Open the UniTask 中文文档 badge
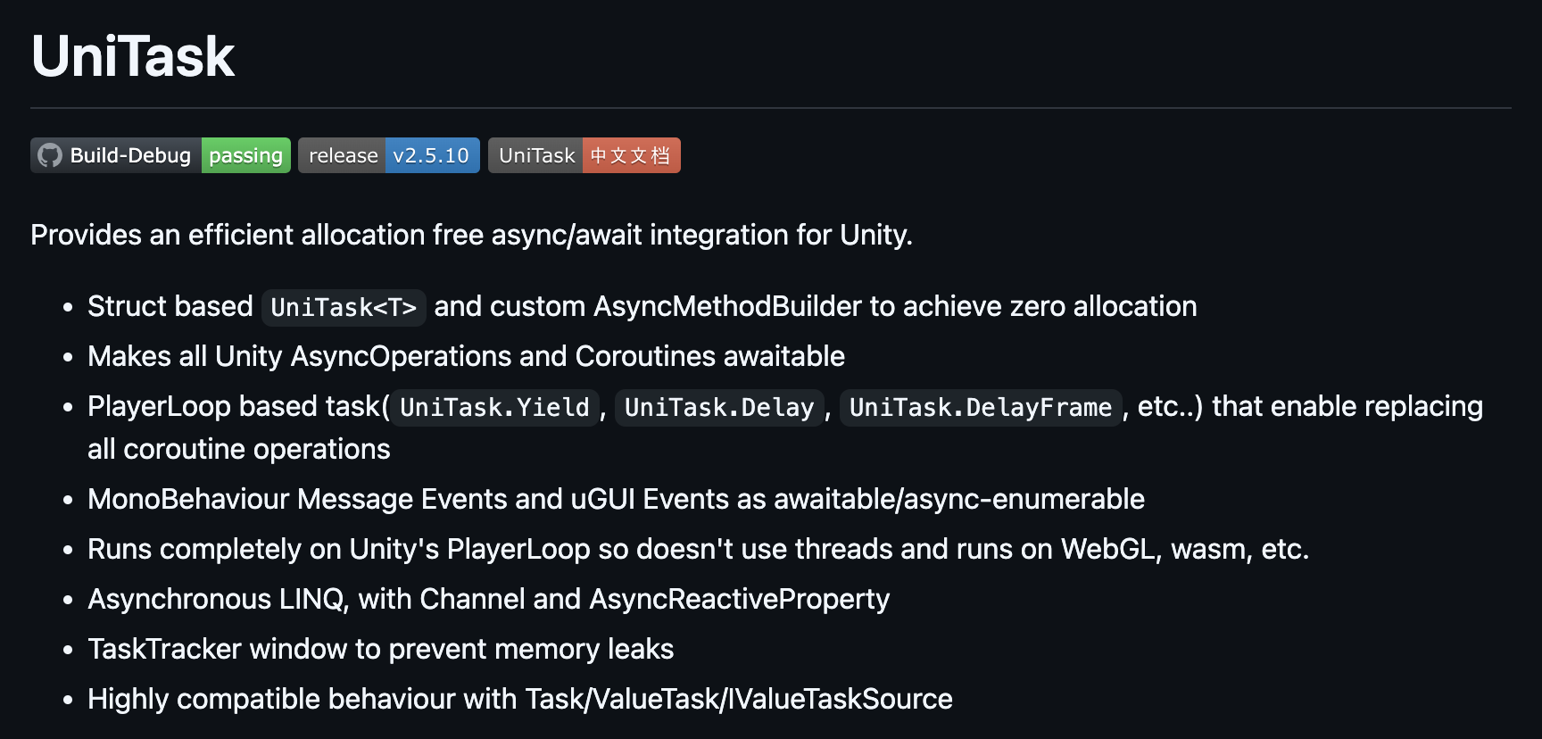This screenshot has width=1542, height=739. coord(584,155)
